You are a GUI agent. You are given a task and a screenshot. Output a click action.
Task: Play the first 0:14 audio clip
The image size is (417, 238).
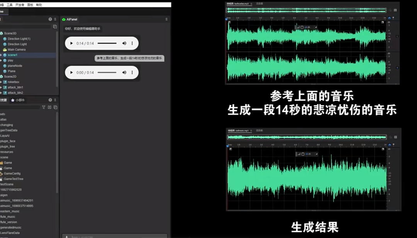(x=71, y=43)
